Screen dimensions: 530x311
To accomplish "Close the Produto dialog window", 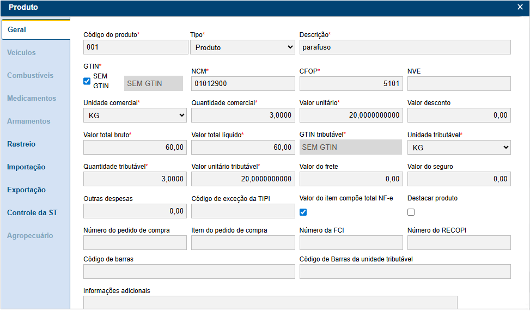I will coord(520,7).
